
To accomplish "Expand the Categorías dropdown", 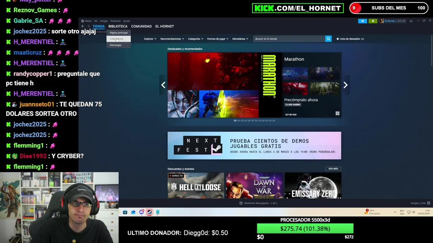I will [196, 39].
